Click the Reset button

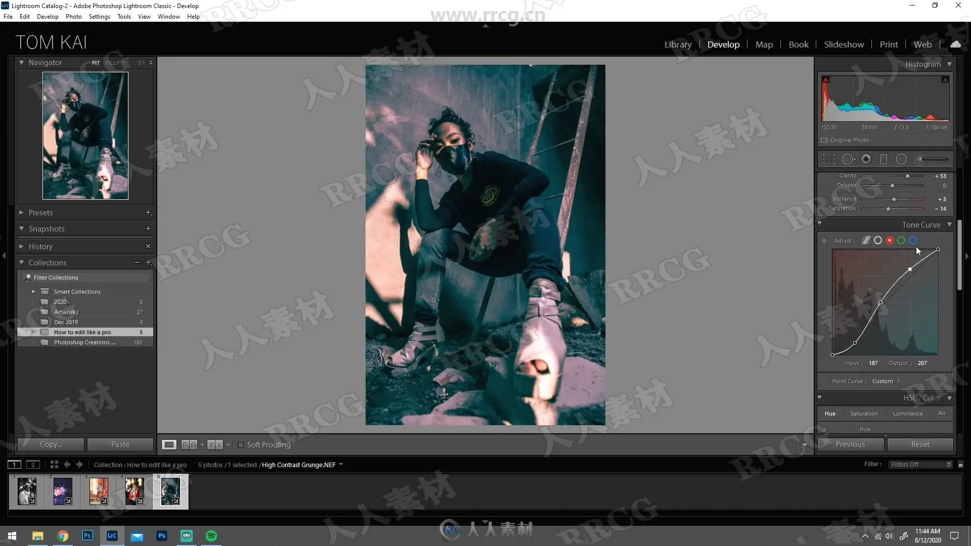click(x=920, y=444)
